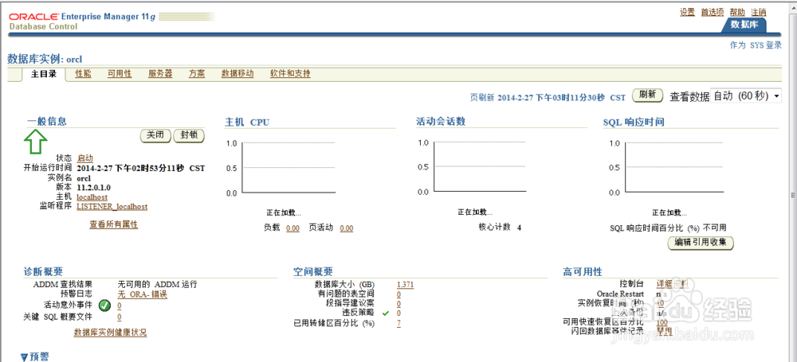
Task: Click the 启动 status link
Action: click(85, 158)
